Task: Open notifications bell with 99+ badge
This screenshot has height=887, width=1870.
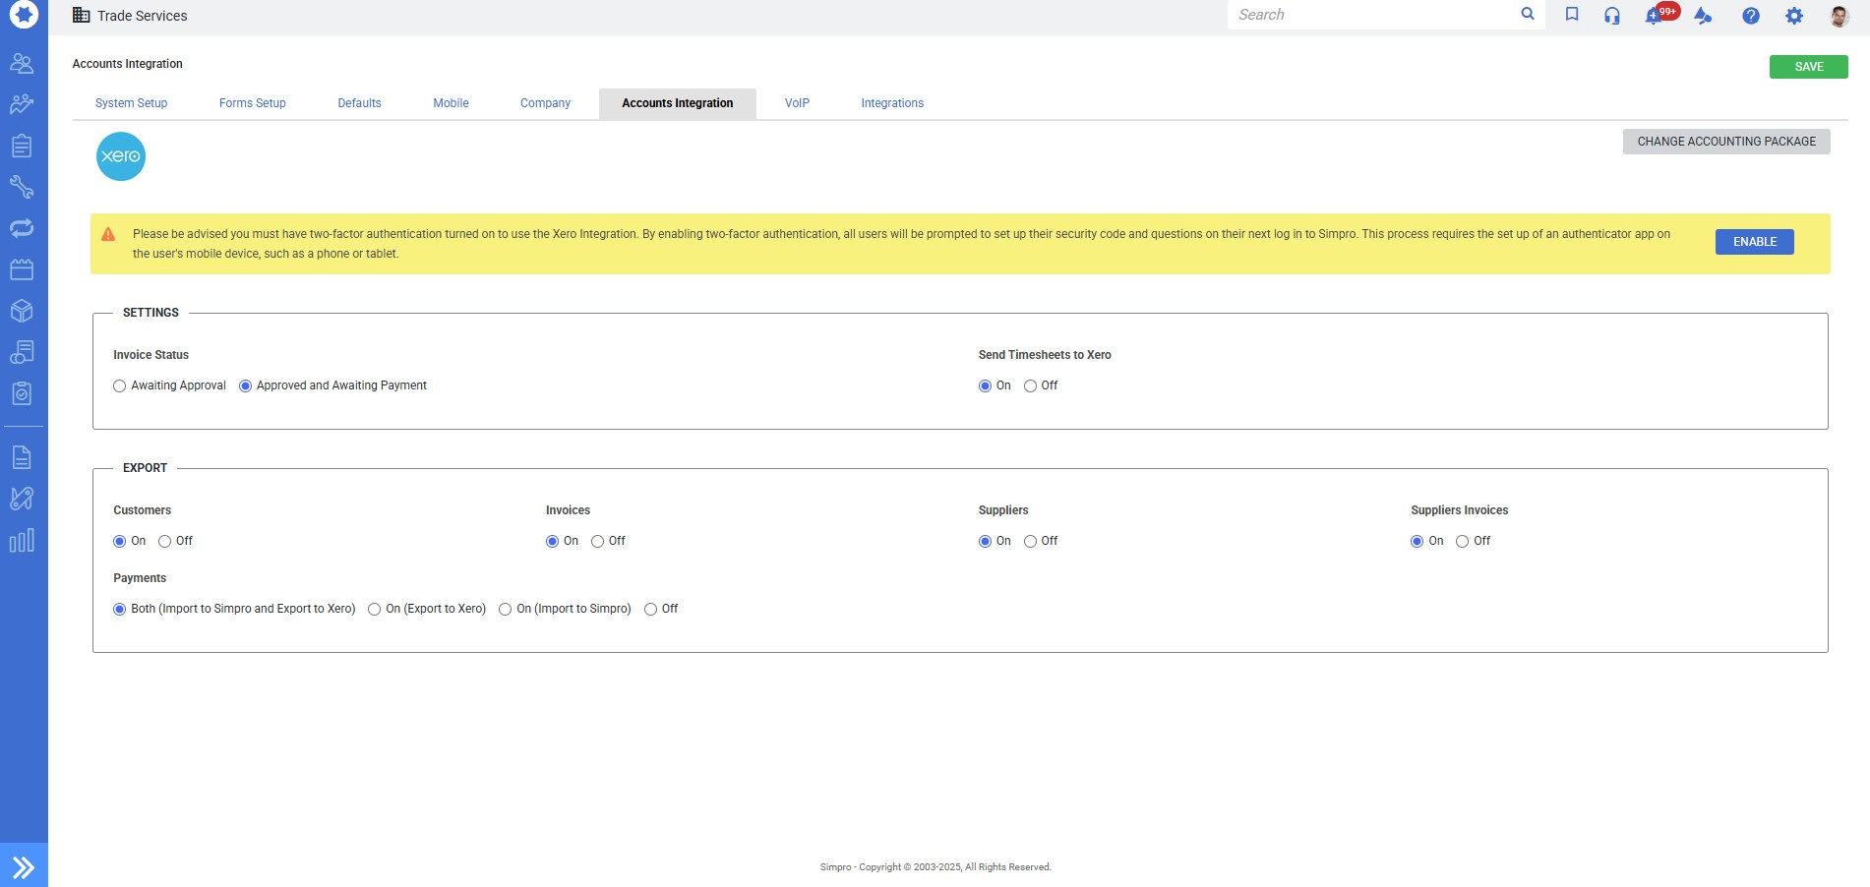Action: point(1655,16)
